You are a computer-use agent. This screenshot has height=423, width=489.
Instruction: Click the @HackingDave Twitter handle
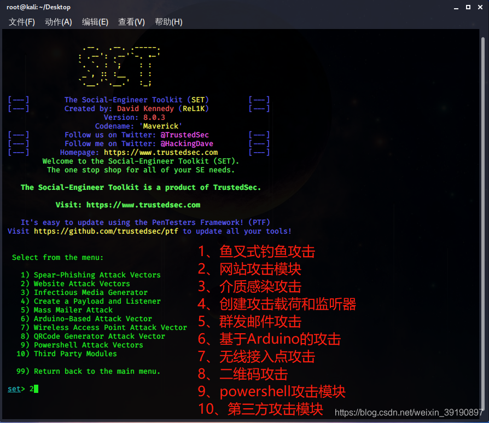click(x=187, y=143)
